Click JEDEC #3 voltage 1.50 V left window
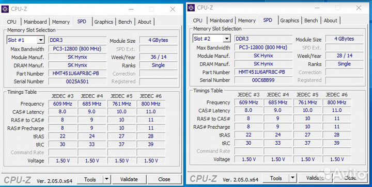 (63, 161)
